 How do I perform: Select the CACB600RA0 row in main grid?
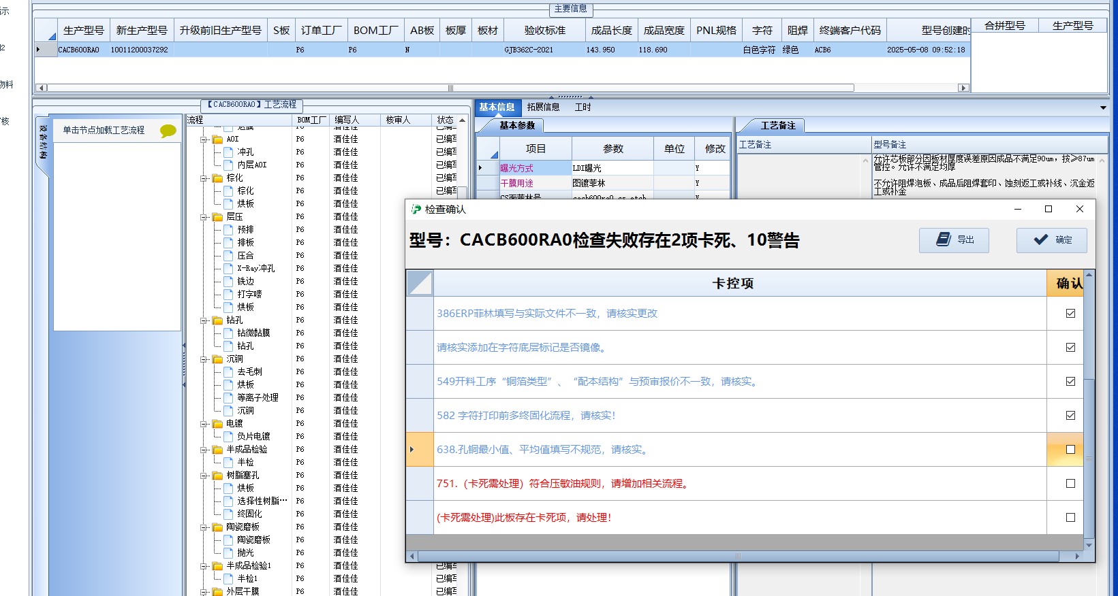pos(503,50)
